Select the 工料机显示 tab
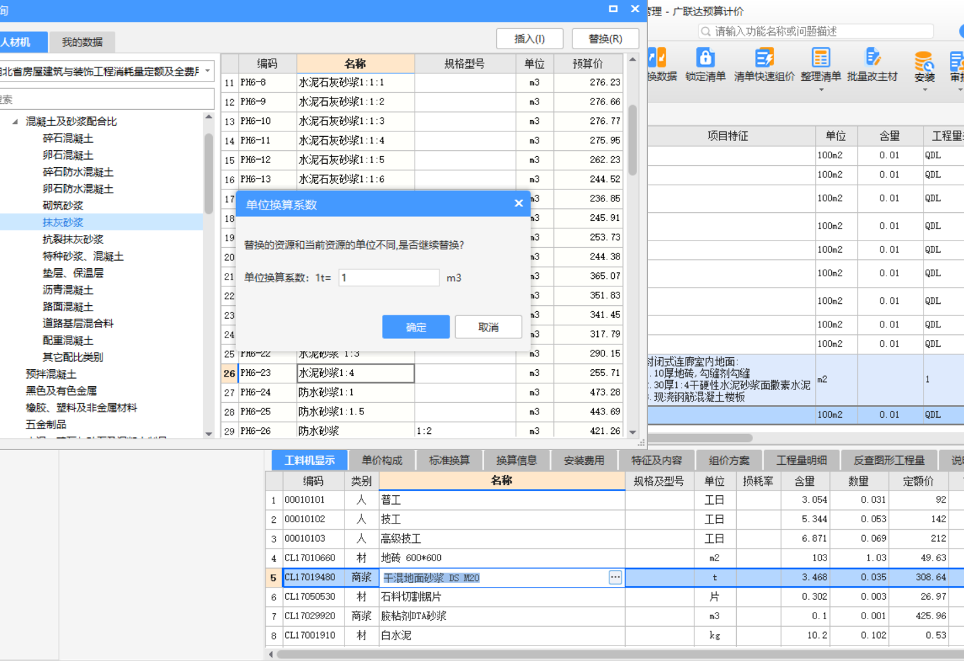Screen dimensions: 964x661 [x=309, y=460]
